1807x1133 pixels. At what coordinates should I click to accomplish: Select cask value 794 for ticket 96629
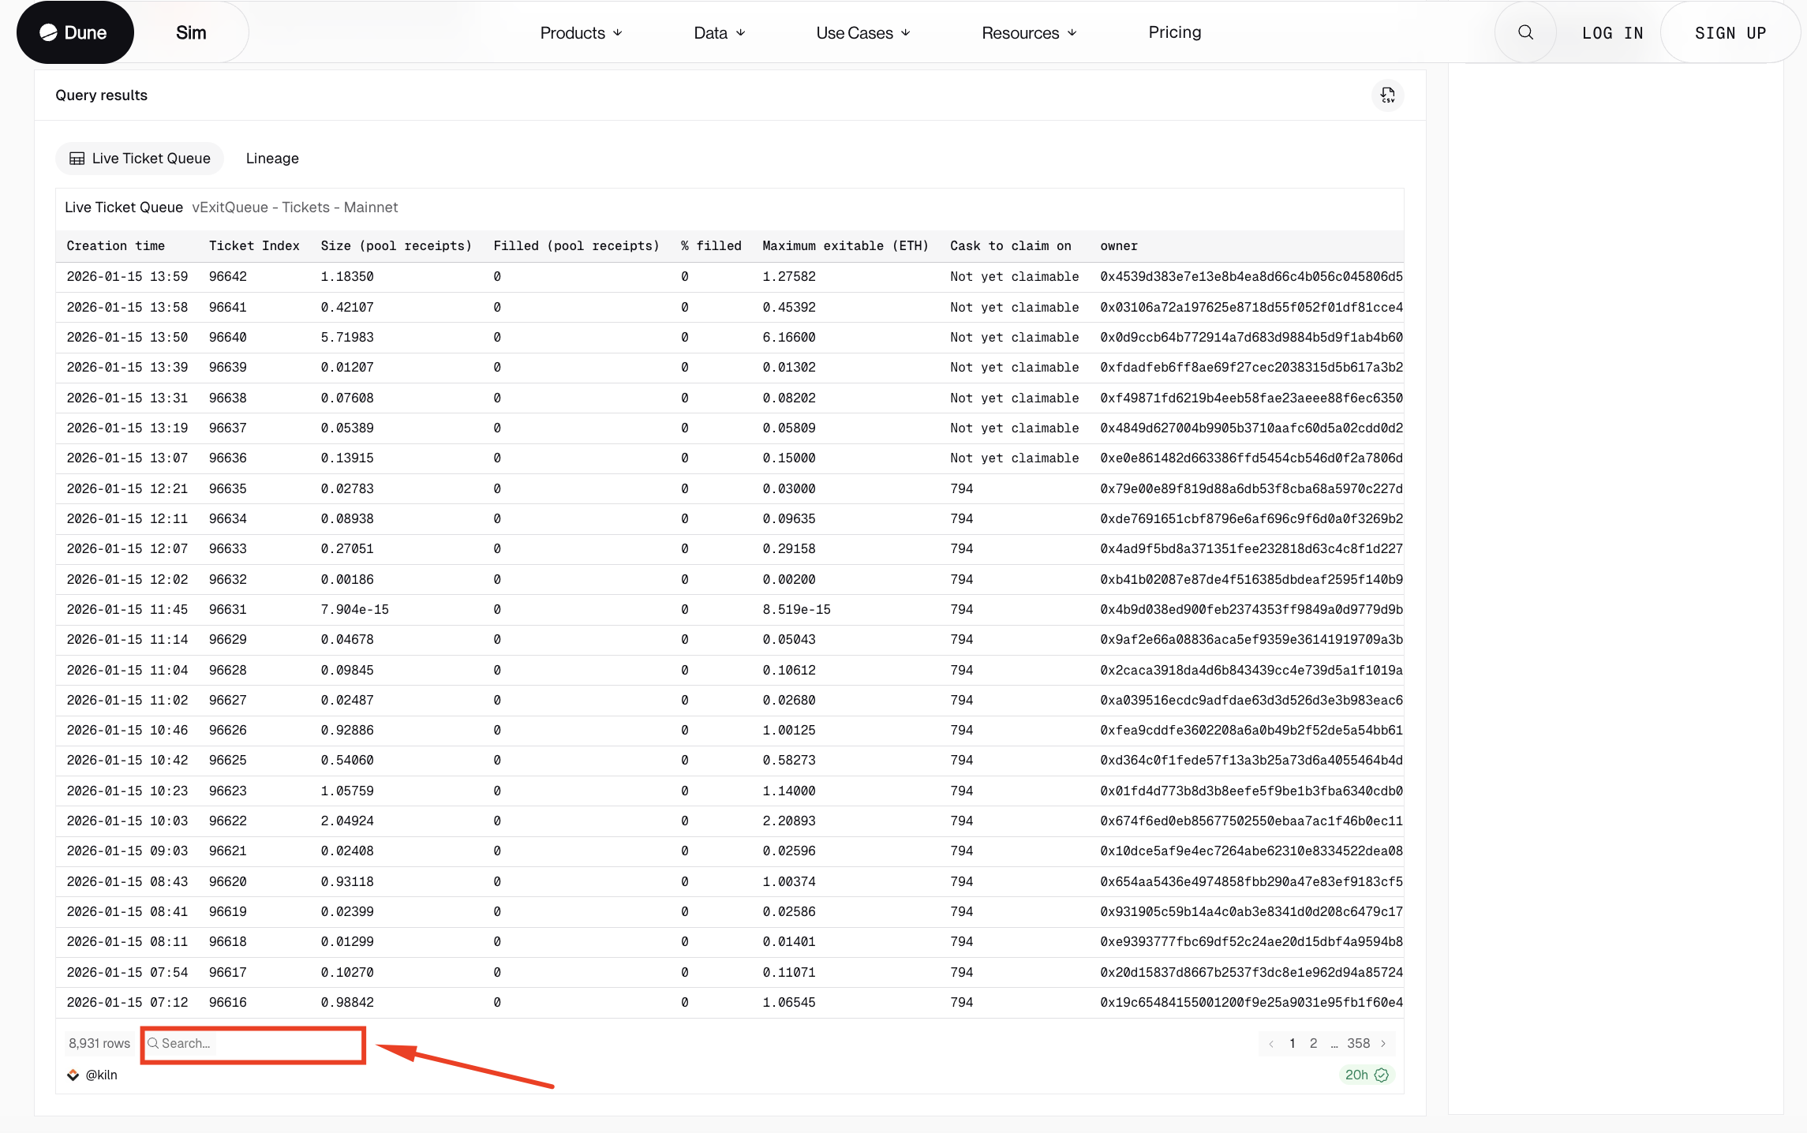tap(961, 640)
